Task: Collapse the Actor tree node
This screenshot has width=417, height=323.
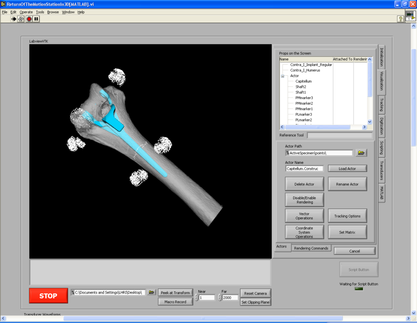Action: (283, 76)
